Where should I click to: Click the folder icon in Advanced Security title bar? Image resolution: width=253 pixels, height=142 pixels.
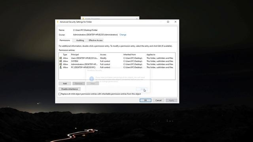point(58,22)
